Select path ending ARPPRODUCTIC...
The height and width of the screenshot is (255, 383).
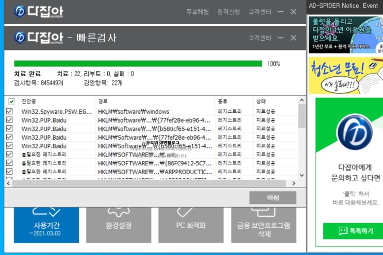tap(155, 172)
